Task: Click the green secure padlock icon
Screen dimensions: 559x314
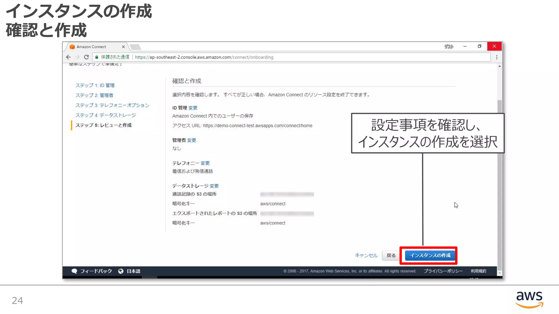Action: [97, 57]
